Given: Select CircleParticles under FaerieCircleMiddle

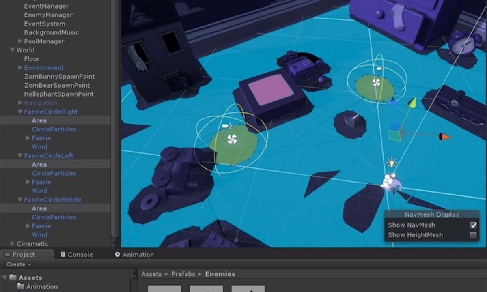Looking at the screenshot, I should 54,217.
